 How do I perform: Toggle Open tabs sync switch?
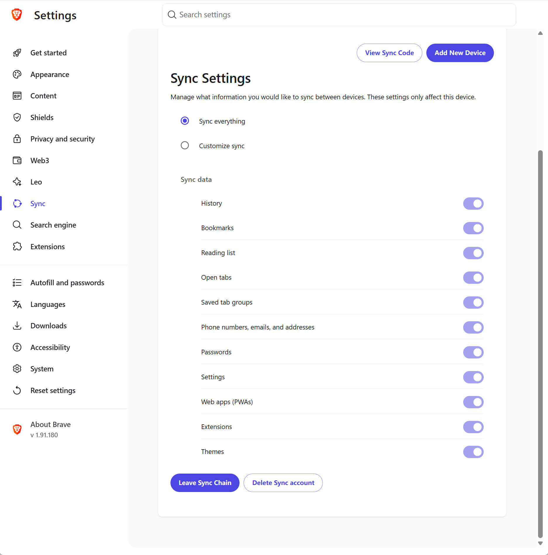473,278
